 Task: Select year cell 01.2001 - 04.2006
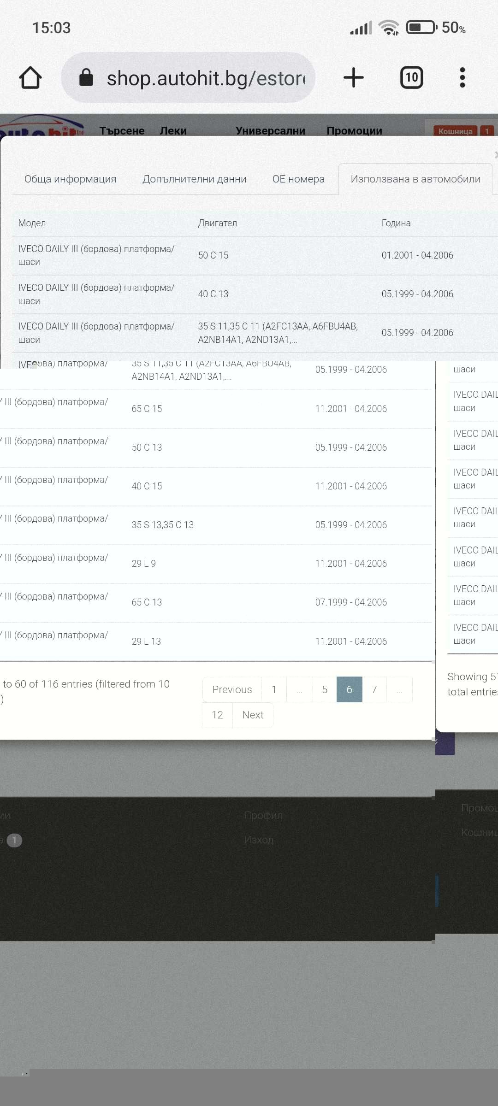(x=417, y=255)
